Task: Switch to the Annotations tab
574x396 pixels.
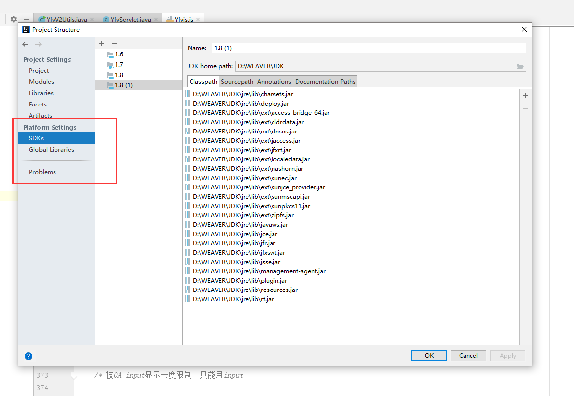Action: coord(273,81)
